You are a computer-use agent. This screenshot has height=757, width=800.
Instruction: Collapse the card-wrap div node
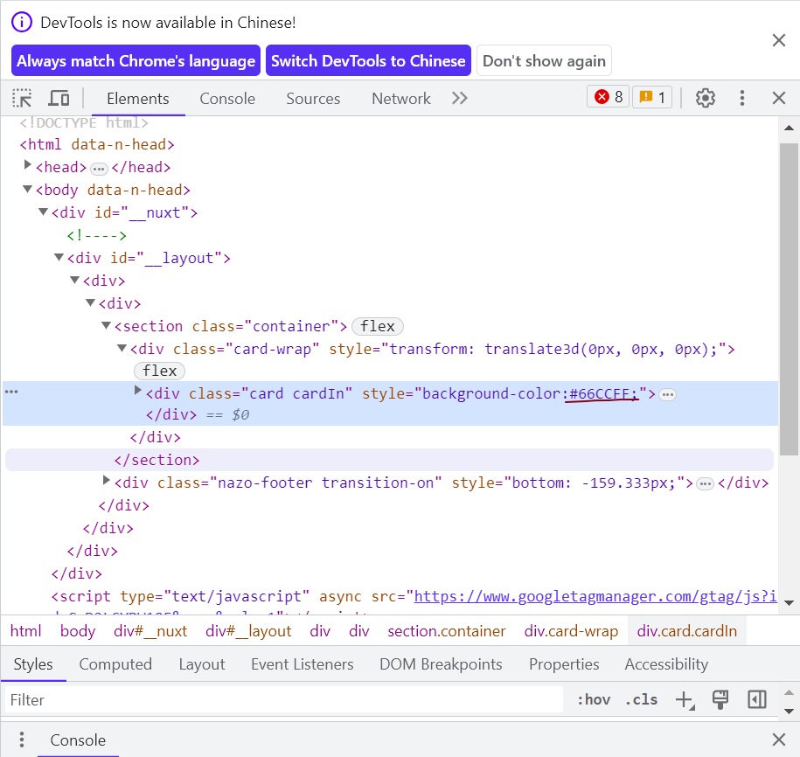(x=122, y=348)
